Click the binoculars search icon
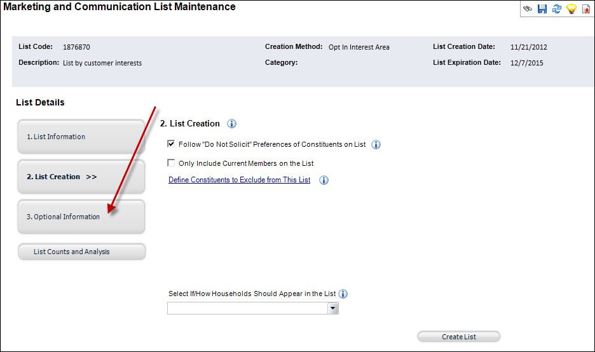 point(528,9)
